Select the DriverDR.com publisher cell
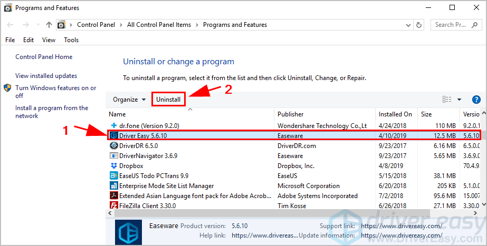Image resolution: width=487 pixels, height=246 pixels. [x=297, y=145]
